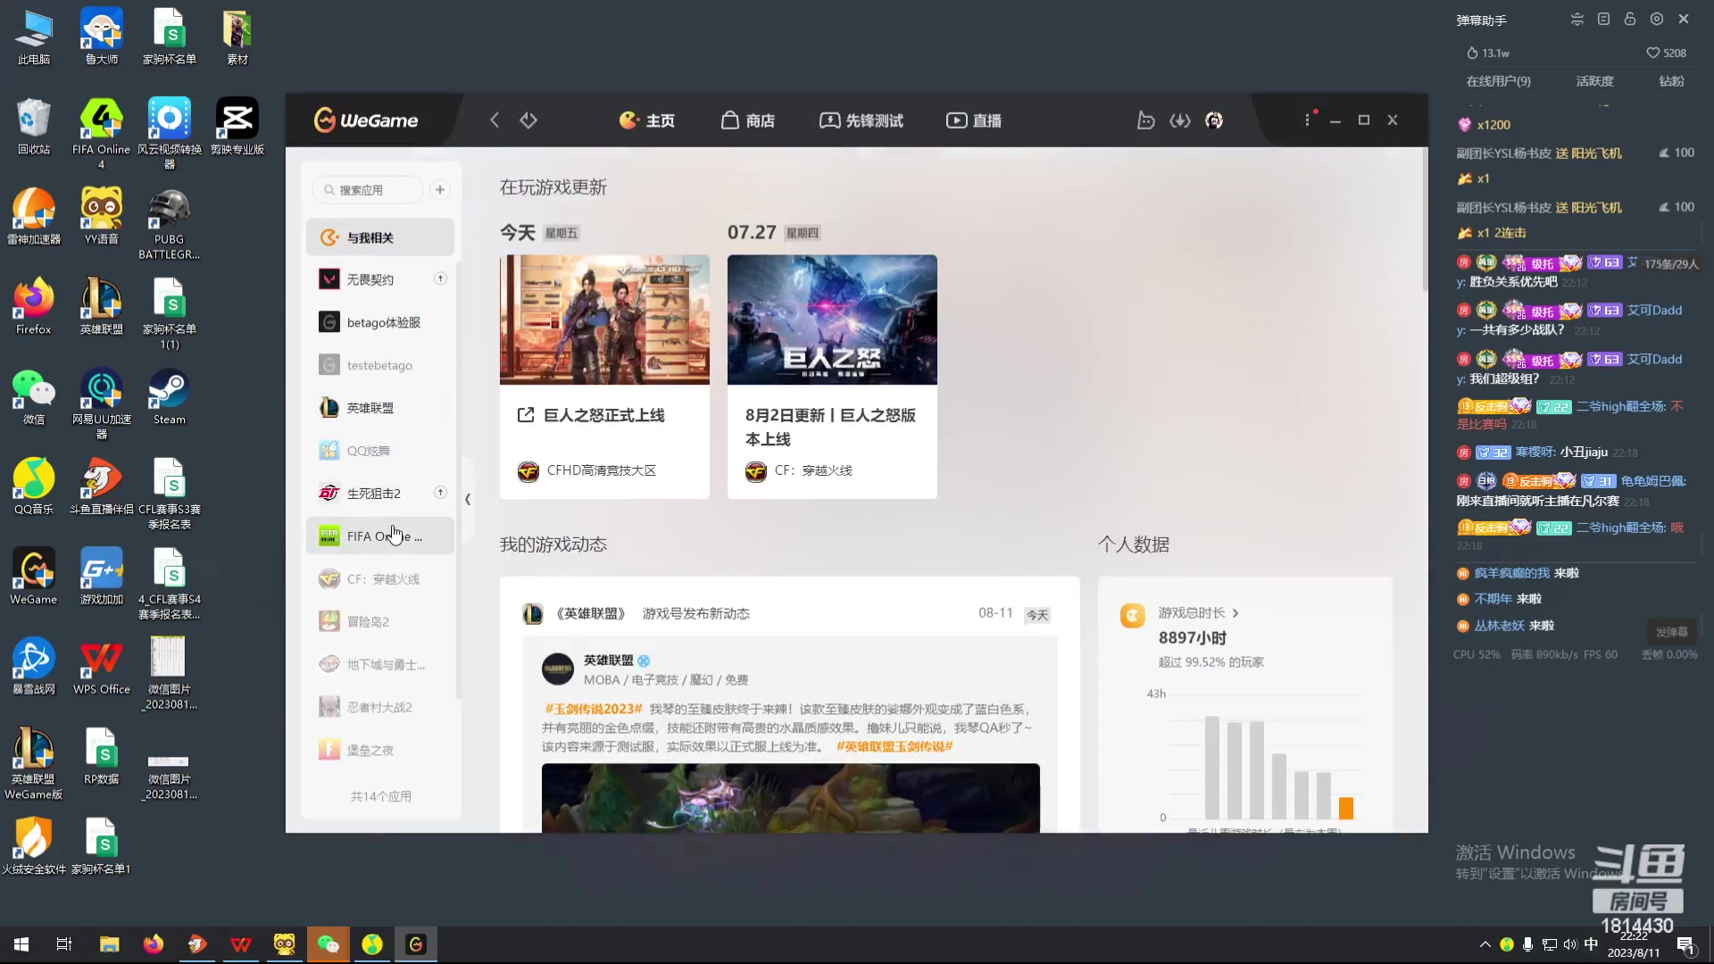Select QQ炫舞 in the left game list

pyautogui.click(x=368, y=450)
